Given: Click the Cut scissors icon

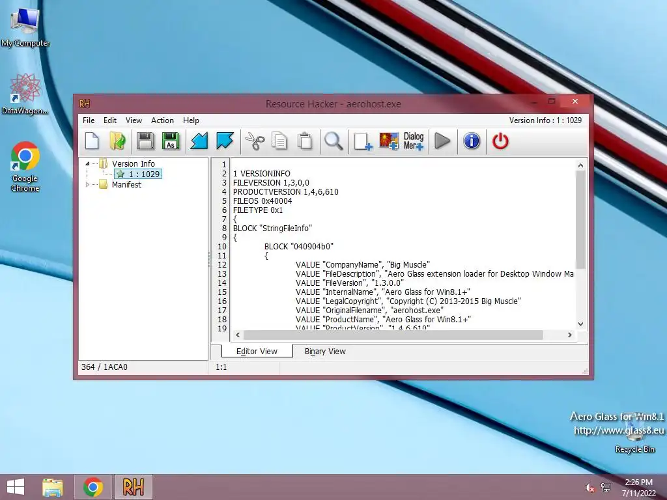Looking at the screenshot, I should tap(255, 141).
